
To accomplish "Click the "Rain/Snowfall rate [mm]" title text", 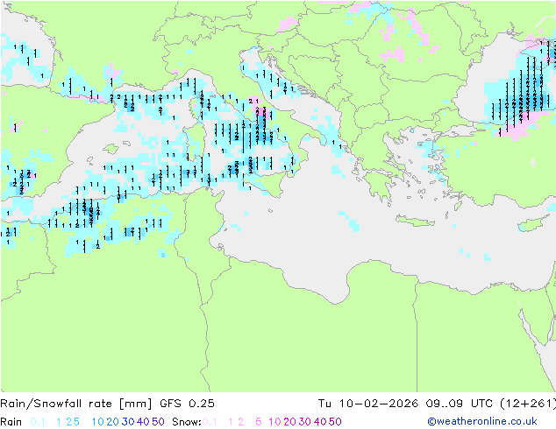I will (76, 404).
